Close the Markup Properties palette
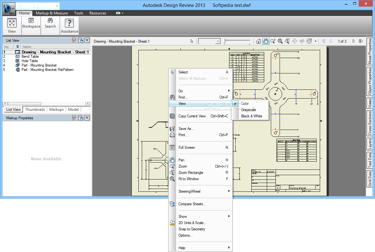Screen dimensions: 375x252 click(87, 118)
